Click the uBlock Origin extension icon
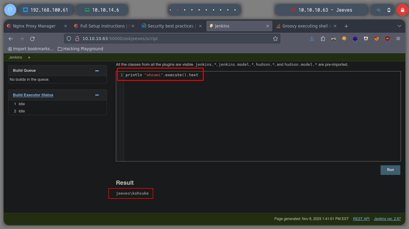 tap(387, 39)
